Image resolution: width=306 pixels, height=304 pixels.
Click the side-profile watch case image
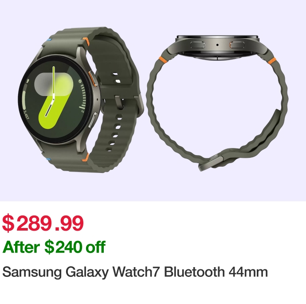click(217, 47)
